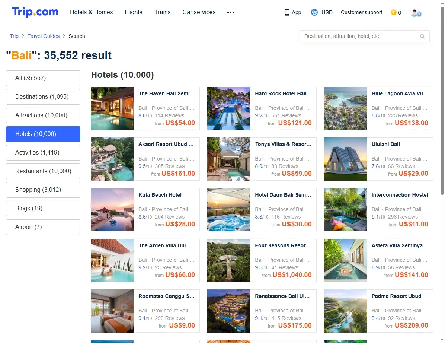Click Interconnection Hostel title
This screenshot has height=343, width=445.
point(400,195)
